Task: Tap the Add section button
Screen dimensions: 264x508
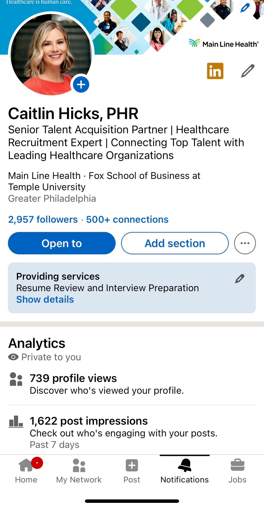Action: (x=175, y=243)
